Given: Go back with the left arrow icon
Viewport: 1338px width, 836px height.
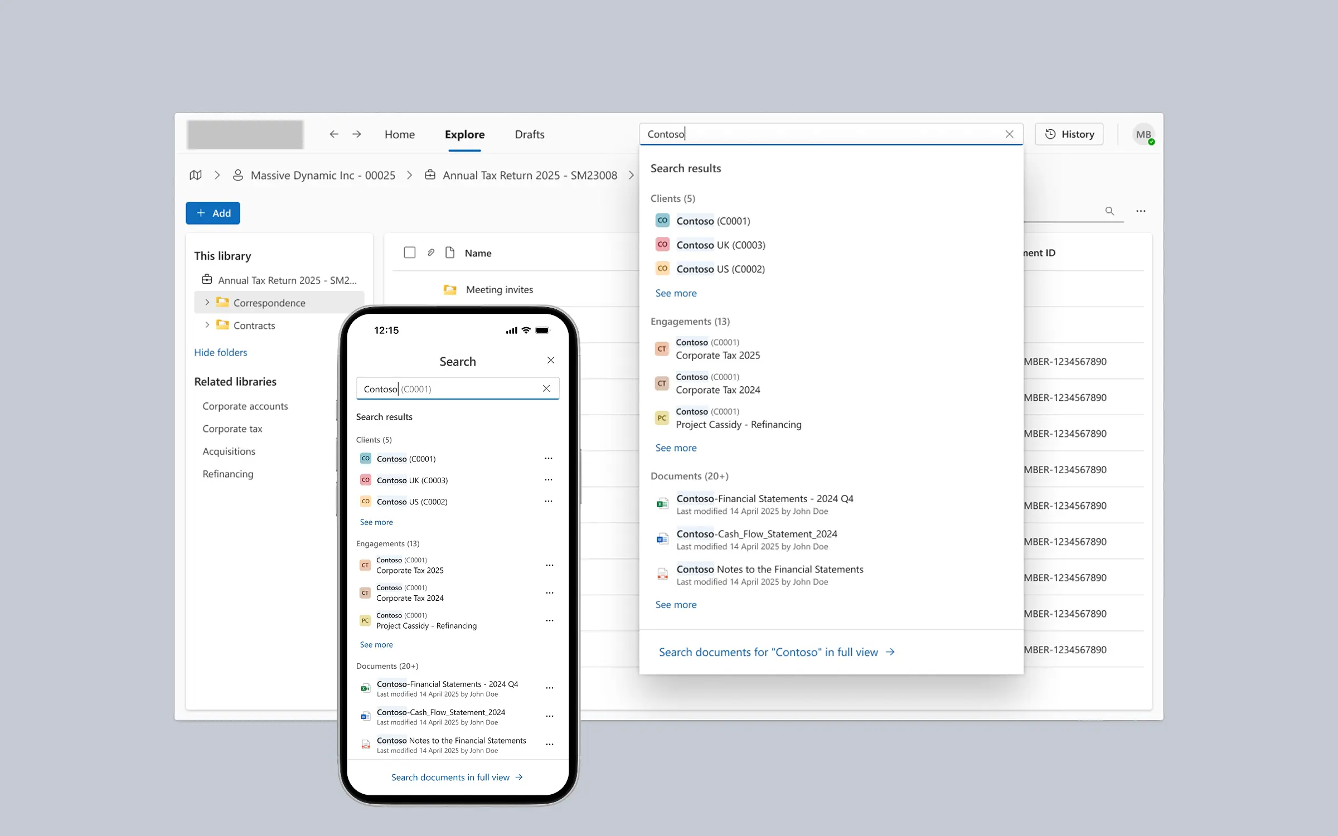Looking at the screenshot, I should click(334, 134).
